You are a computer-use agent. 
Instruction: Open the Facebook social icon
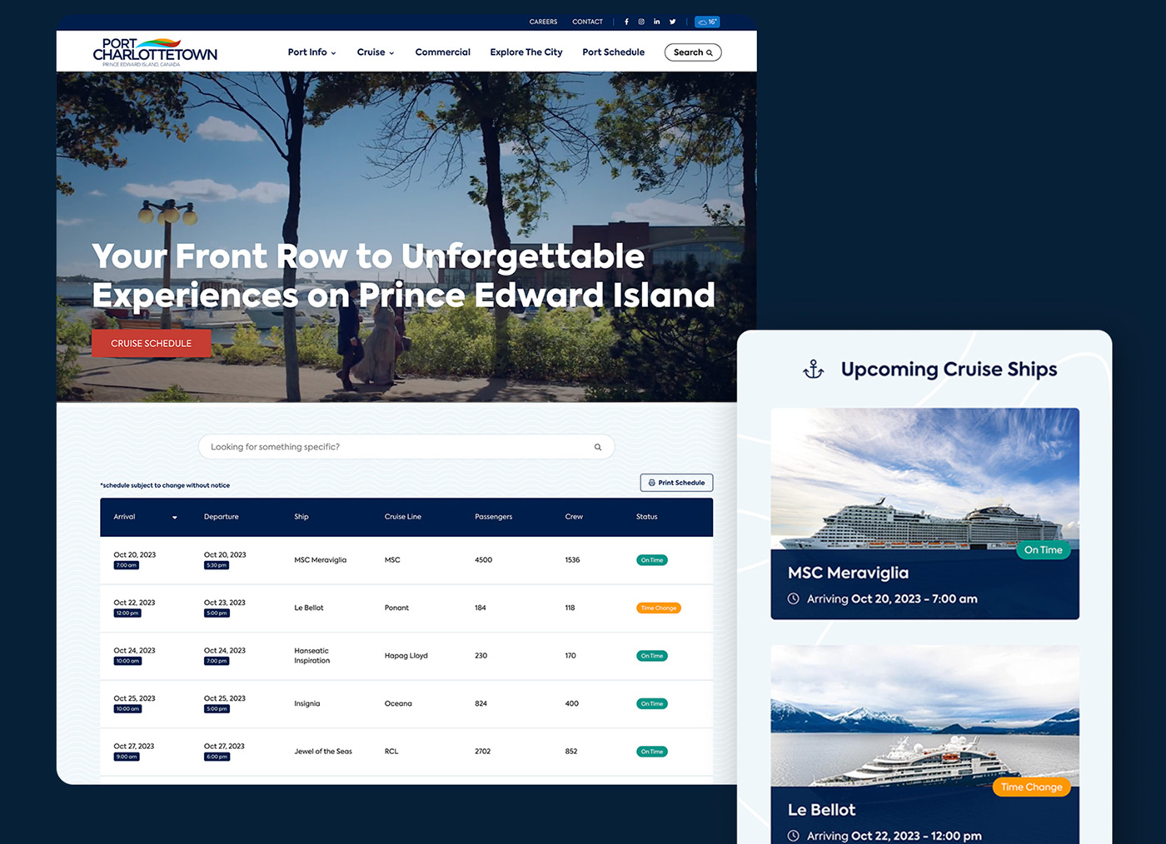click(626, 22)
